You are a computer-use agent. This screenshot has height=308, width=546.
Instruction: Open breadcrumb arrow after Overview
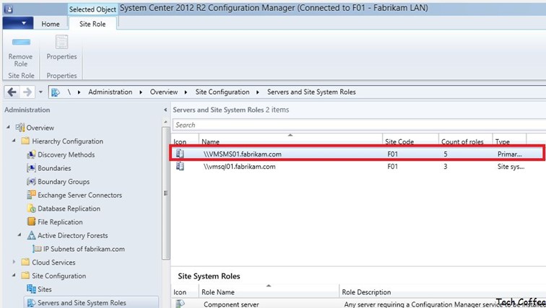(x=186, y=92)
